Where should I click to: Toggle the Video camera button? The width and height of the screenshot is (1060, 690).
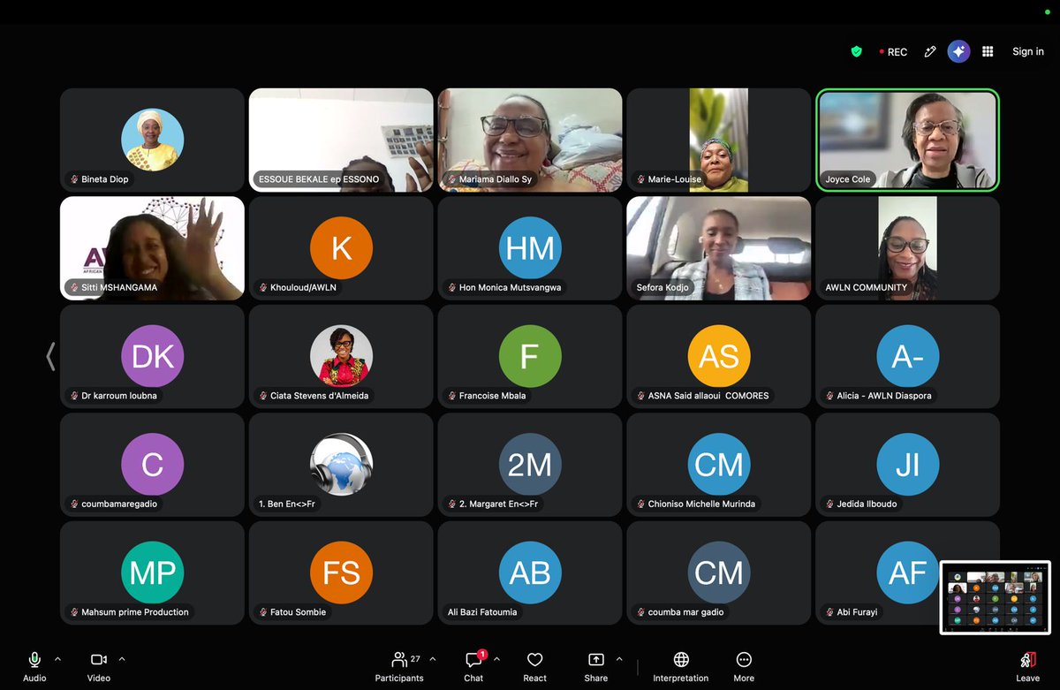pyautogui.click(x=99, y=667)
